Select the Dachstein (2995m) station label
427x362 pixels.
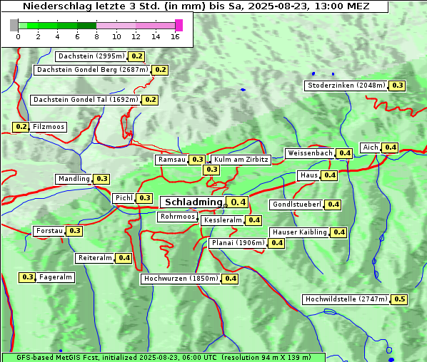[x=91, y=56]
